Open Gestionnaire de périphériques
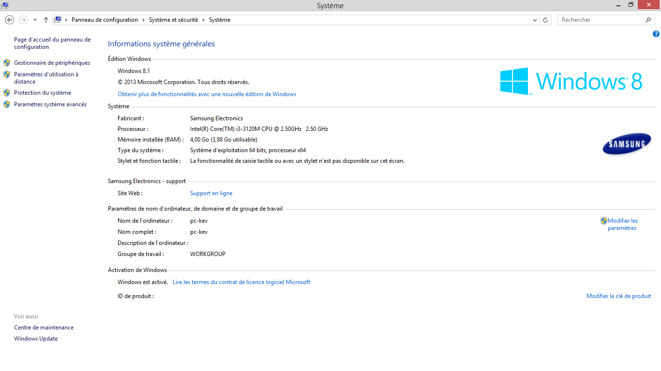 point(52,63)
